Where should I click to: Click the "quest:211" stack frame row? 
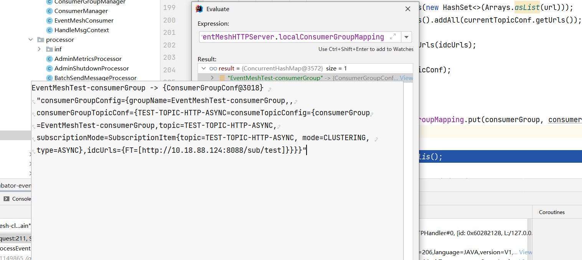[x=15, y=239]
